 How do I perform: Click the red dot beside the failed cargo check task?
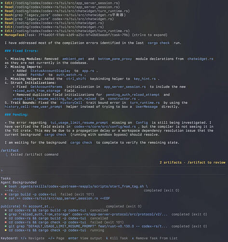tap(6, 222)
